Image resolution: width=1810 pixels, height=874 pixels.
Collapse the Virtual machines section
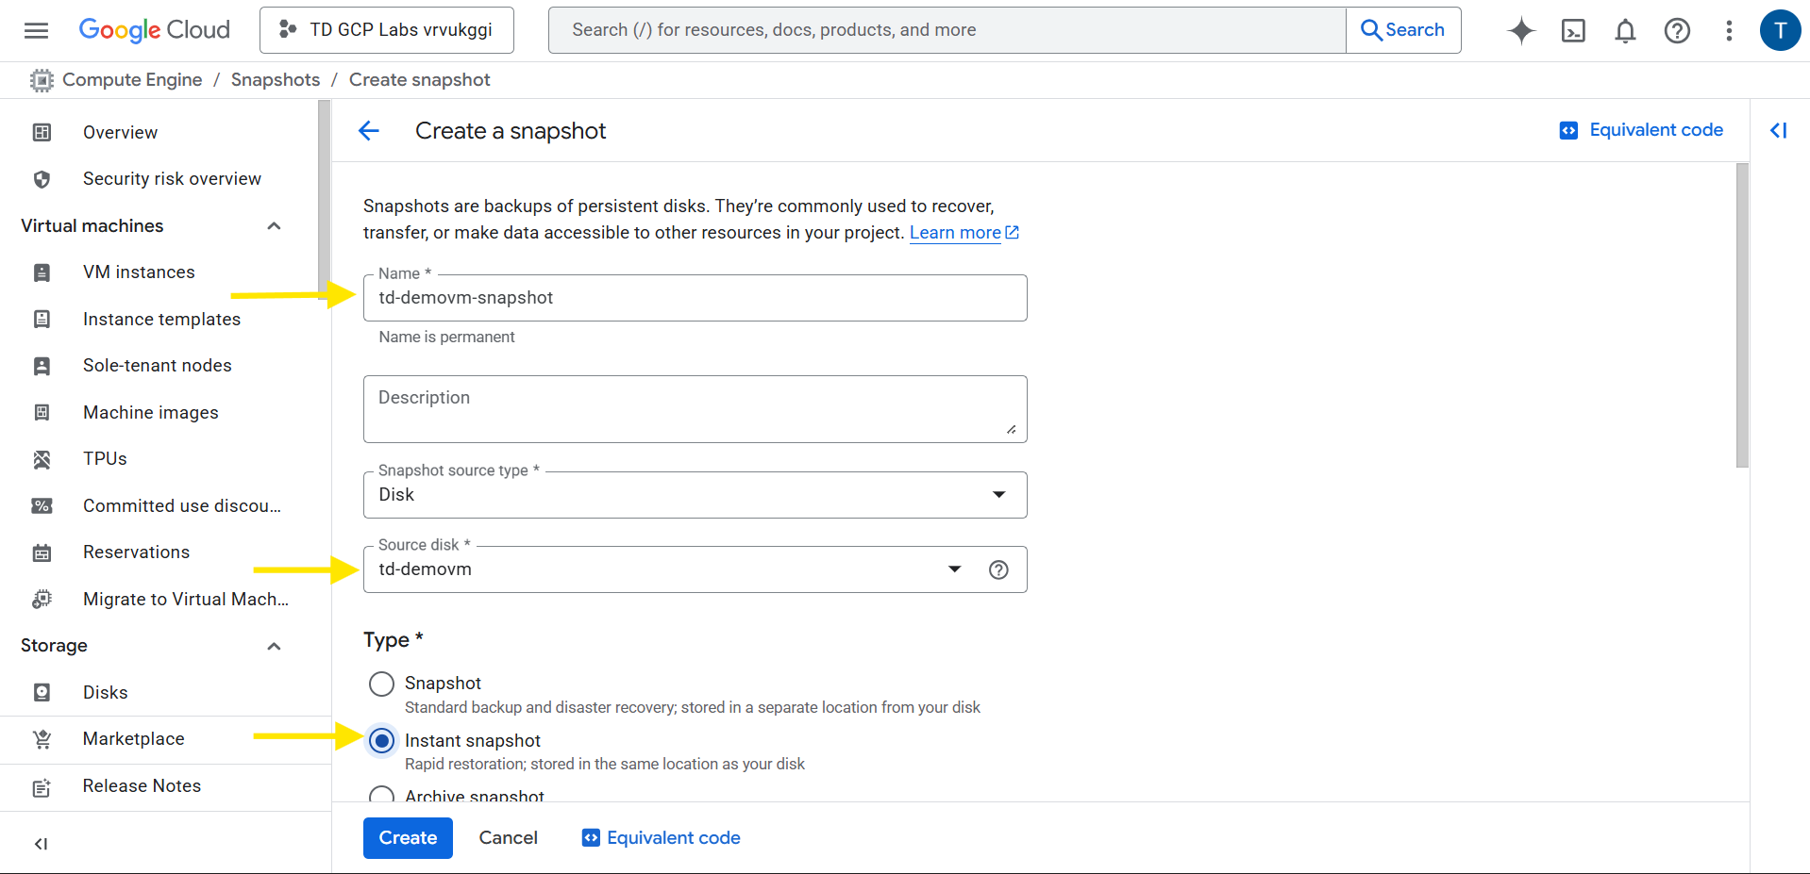(x=274, y=226)
